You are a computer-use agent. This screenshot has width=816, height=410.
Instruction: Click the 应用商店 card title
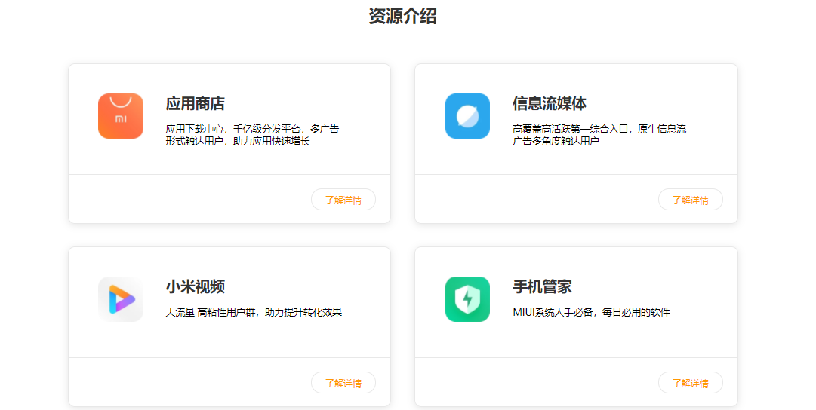click(196, 103)
